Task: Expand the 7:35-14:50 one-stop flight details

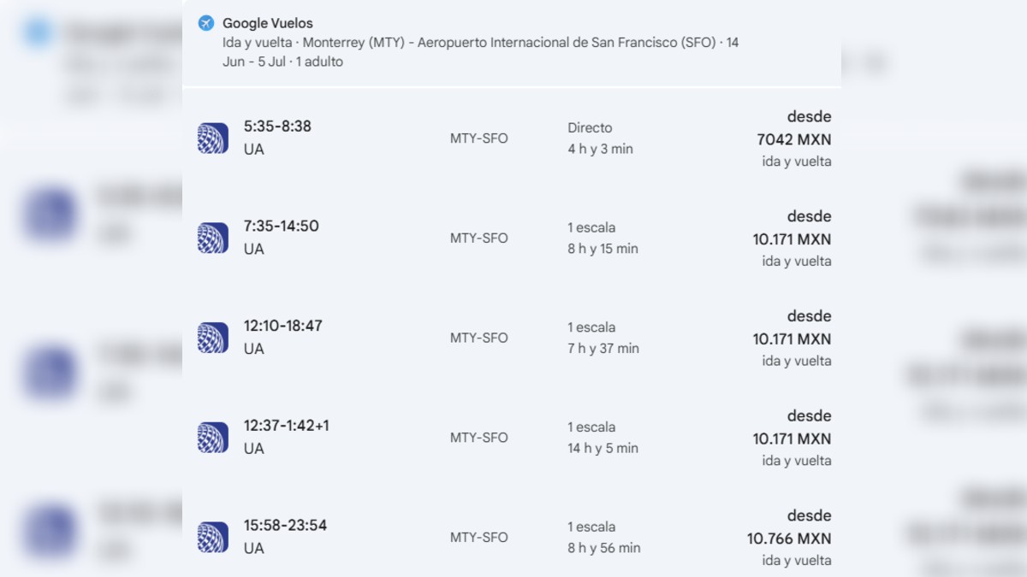Action: [x=513, y=237]
